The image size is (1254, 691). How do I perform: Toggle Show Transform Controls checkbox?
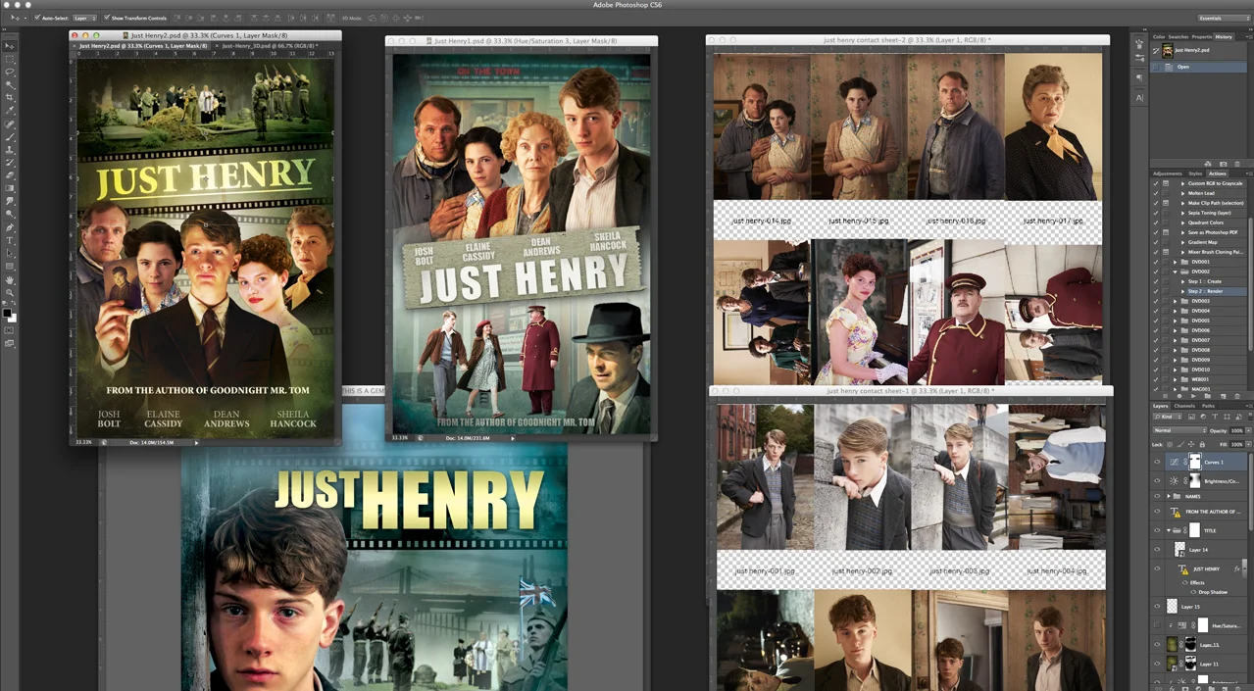(x=106, y=18)
